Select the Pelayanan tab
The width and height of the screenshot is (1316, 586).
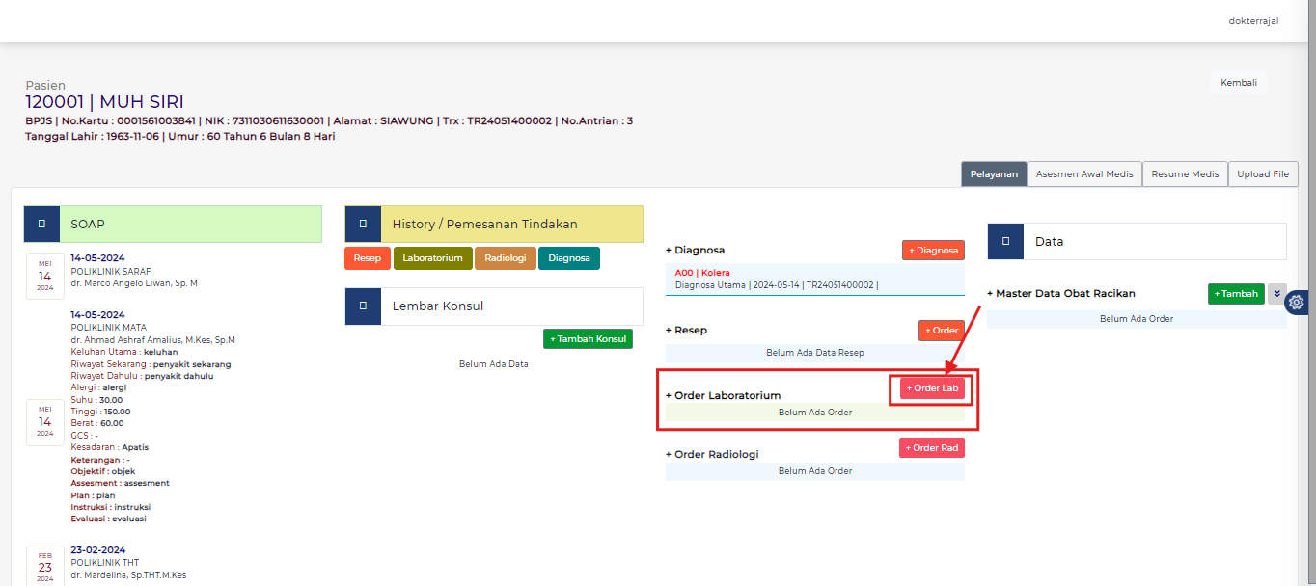pyautogui.click(x=994, y=174)
